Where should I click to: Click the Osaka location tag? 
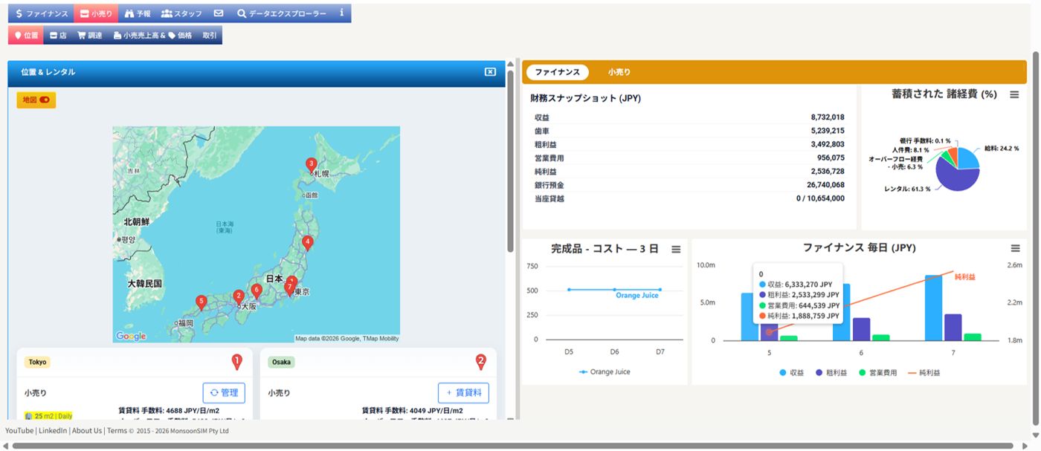pyautogui.click(x=281, y=363)
